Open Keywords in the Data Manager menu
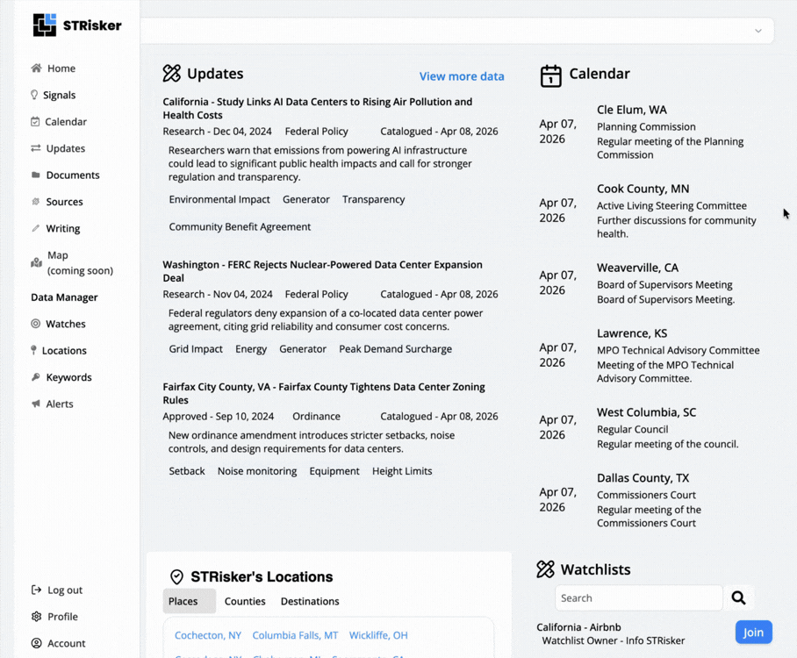 [68, 377]
